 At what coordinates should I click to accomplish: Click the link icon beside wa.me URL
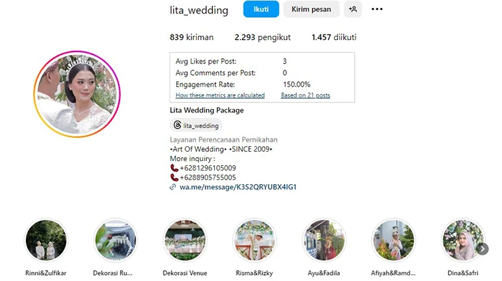tap(173, 187)
